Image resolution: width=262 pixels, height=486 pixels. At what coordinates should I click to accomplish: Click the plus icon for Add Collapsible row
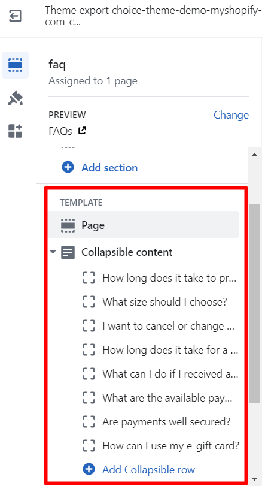pyautogui.click(x=89, y=469)
